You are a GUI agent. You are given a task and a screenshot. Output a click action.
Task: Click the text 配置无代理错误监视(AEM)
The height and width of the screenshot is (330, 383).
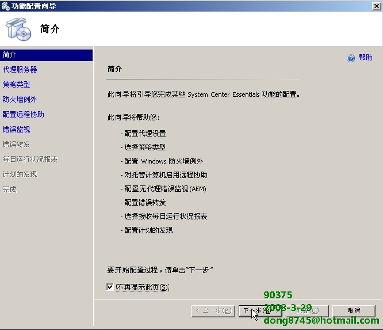pos(166,189)
